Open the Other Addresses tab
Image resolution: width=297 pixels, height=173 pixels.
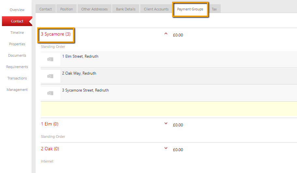(x=94, y=9)
